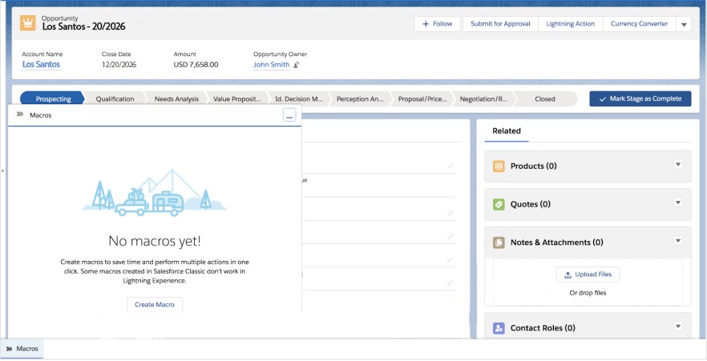Open the more actions dropdown beside Currency Converter
This screenshot has height=361, width=707.
(x=684, y=24)
